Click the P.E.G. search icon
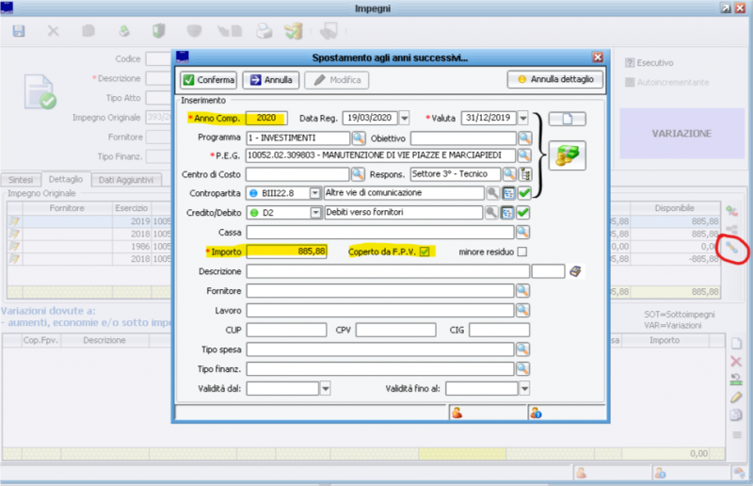Screen dimensions: 753x486 pyautogui.click(x=524, y=155)
